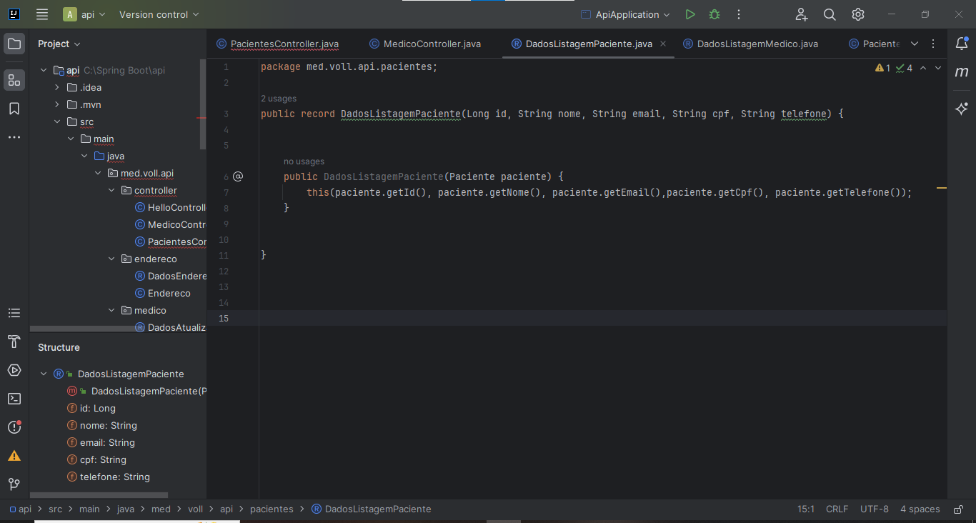The height and width of the screenshot is (523, 976).
Task: Switch to PacientesController.java tab
Action: (x=277, y=44)
